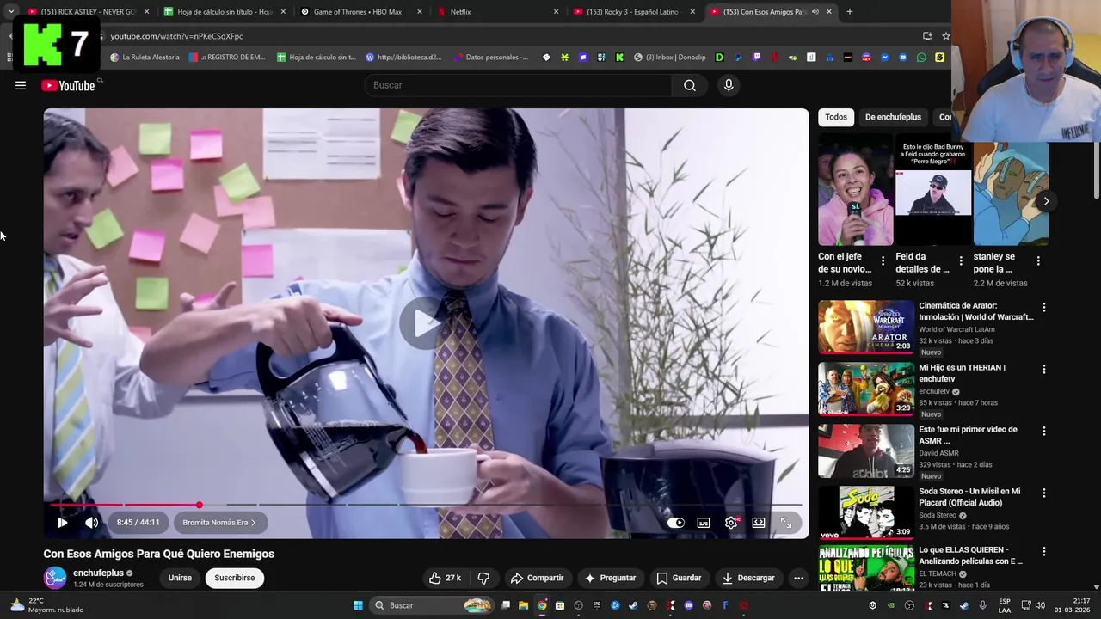1101x619 pixels.
Task: Click the YouTube search magnifier button
Action: point(690,85)
